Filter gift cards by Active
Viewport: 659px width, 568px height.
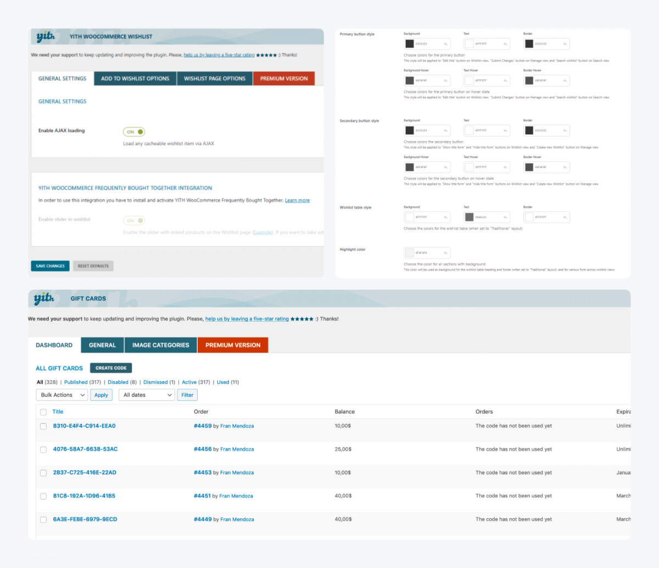189,383
